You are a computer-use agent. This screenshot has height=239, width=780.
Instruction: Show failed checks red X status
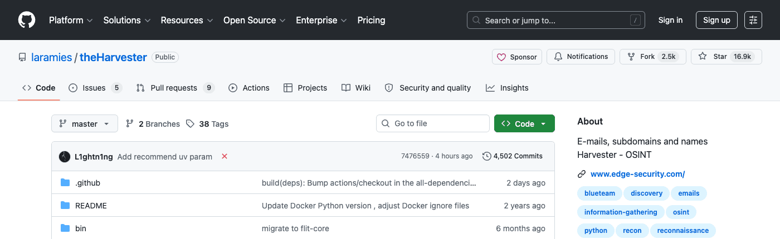point(225,156)
